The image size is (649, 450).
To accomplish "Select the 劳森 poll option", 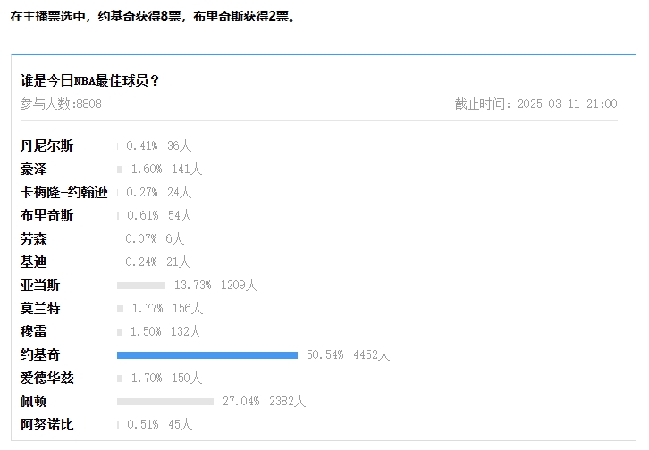I will click(x=34, y=239).
